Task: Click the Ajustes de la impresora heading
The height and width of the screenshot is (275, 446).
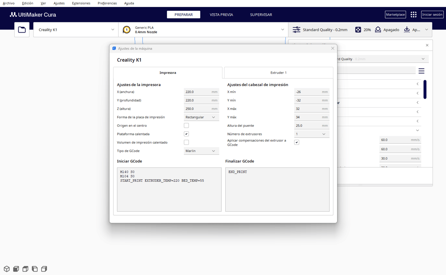Action: click(x=139, y=85)
